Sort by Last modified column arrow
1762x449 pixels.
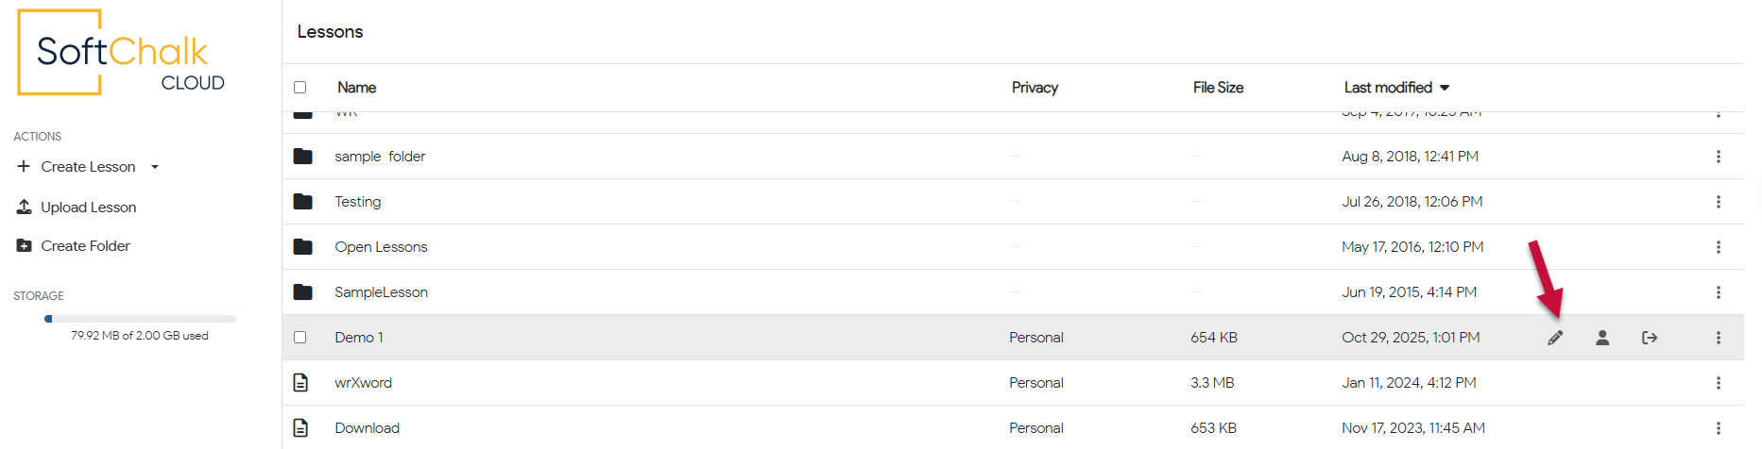(1445, 88)
